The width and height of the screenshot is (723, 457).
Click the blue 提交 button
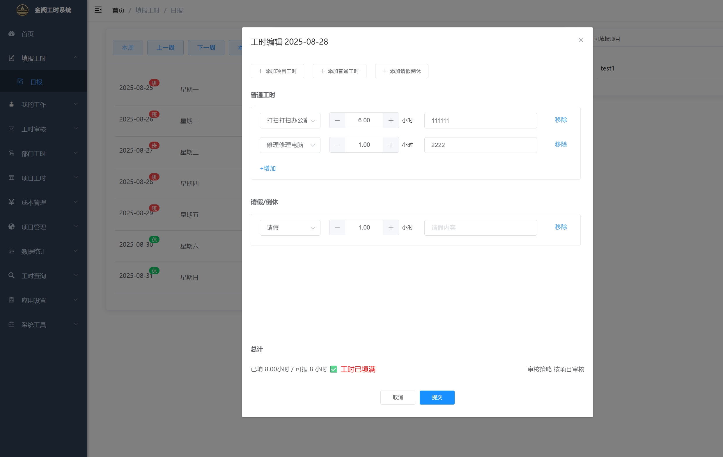437,398
